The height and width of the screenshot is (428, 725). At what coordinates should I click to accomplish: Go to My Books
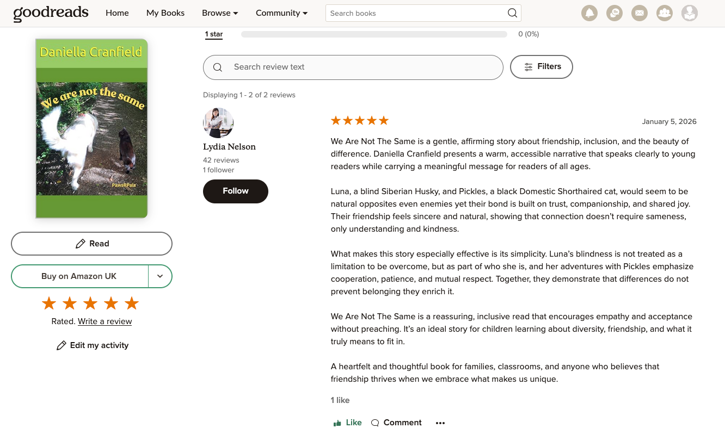point(165,13)
